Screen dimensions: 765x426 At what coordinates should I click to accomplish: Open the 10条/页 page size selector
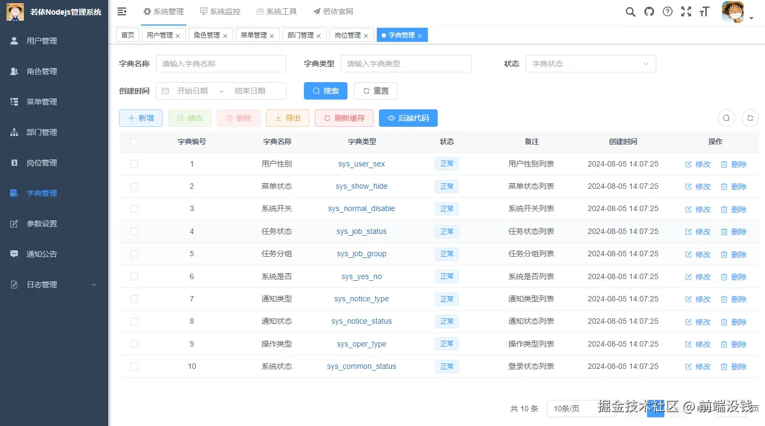[581, 409]
